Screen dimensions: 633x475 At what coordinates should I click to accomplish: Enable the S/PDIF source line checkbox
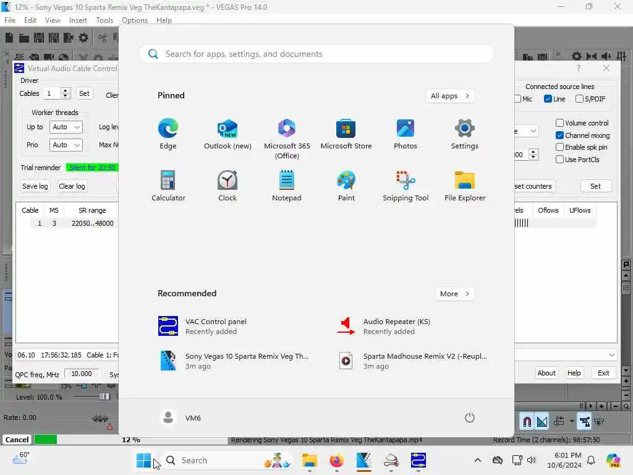(x=579, y=99)
